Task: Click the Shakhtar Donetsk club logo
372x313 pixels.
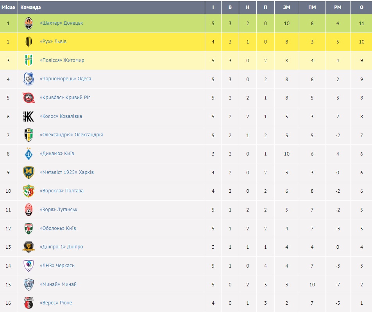Action: click(29, 23)
